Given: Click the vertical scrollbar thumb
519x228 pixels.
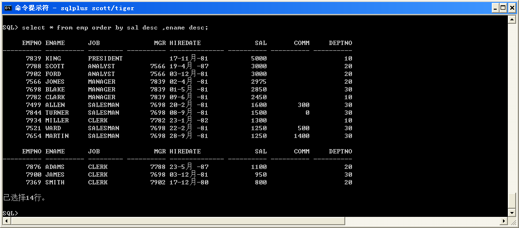Looking at the screenshot, I should click(x=511, y=200).
